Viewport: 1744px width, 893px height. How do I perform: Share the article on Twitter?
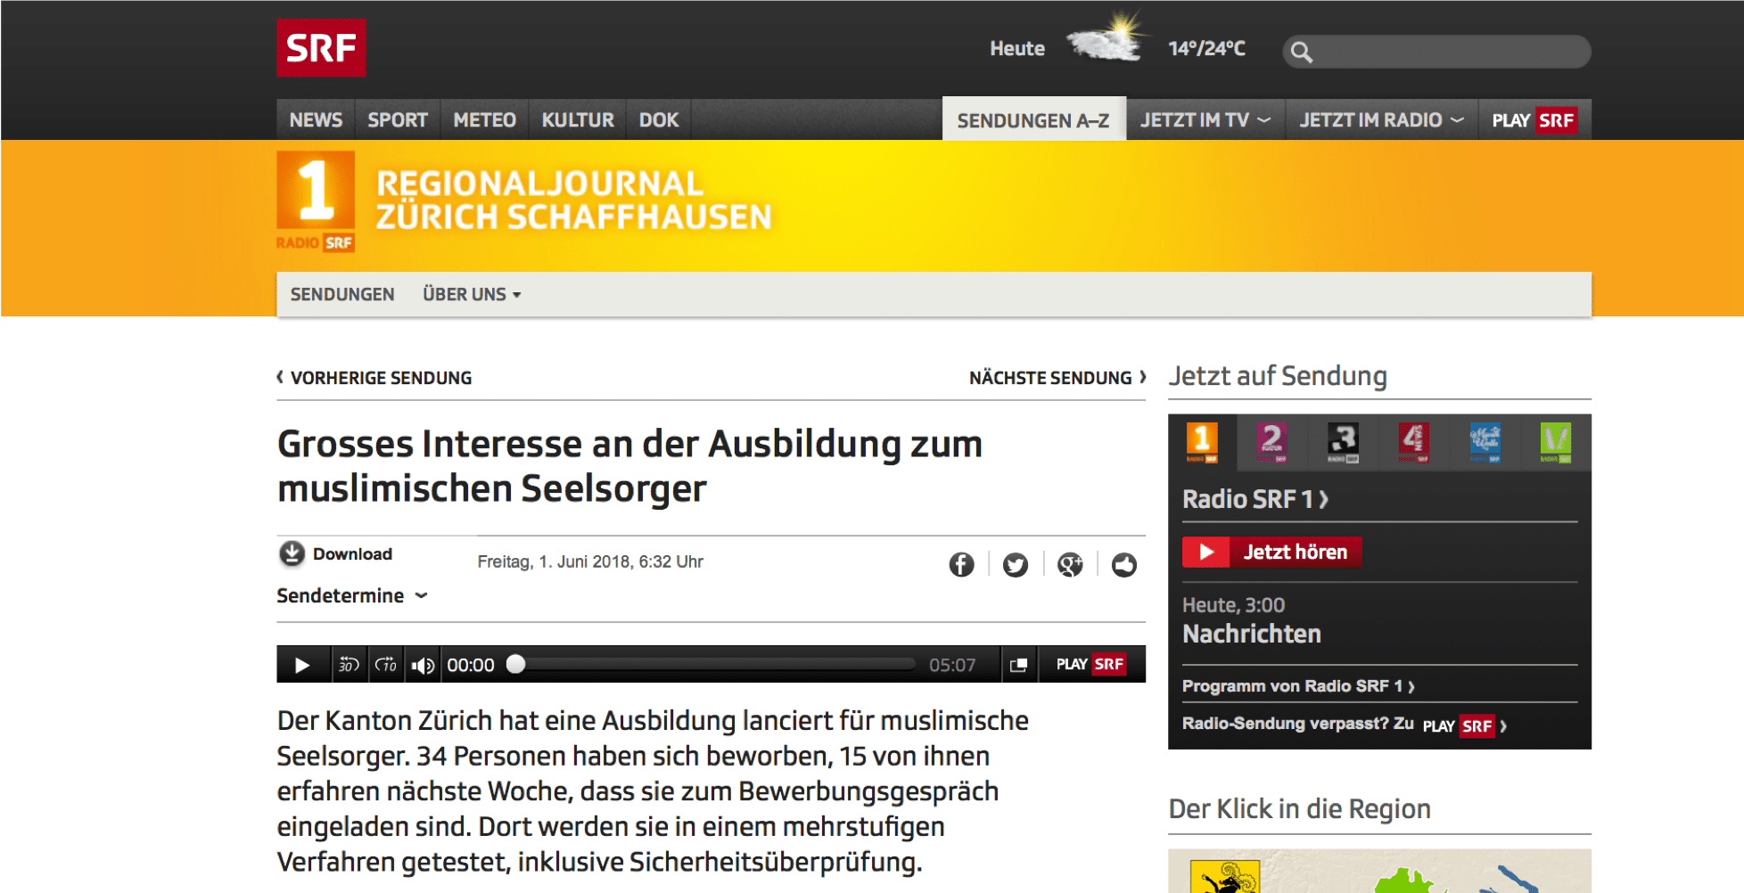(x=1016, y=564)
